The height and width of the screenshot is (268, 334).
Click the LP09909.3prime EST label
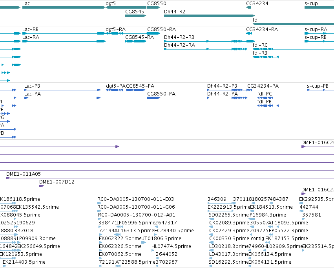tap(36, 239)
